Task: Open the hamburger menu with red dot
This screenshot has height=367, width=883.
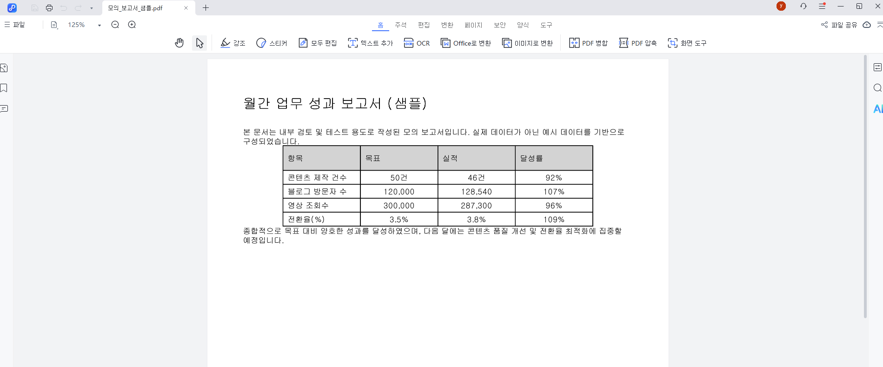Action: [x=822, y=6]
